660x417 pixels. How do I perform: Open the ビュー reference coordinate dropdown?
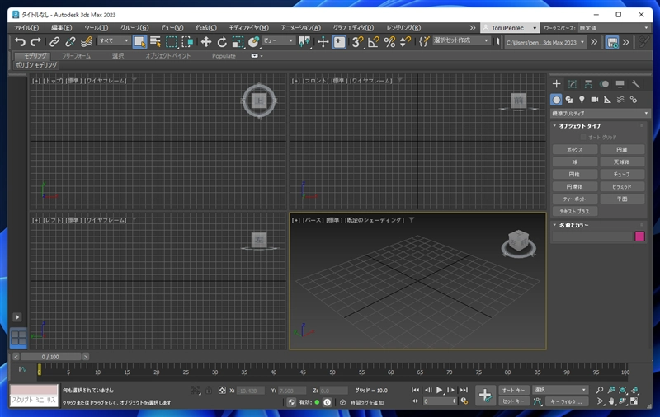click(278, 40)
